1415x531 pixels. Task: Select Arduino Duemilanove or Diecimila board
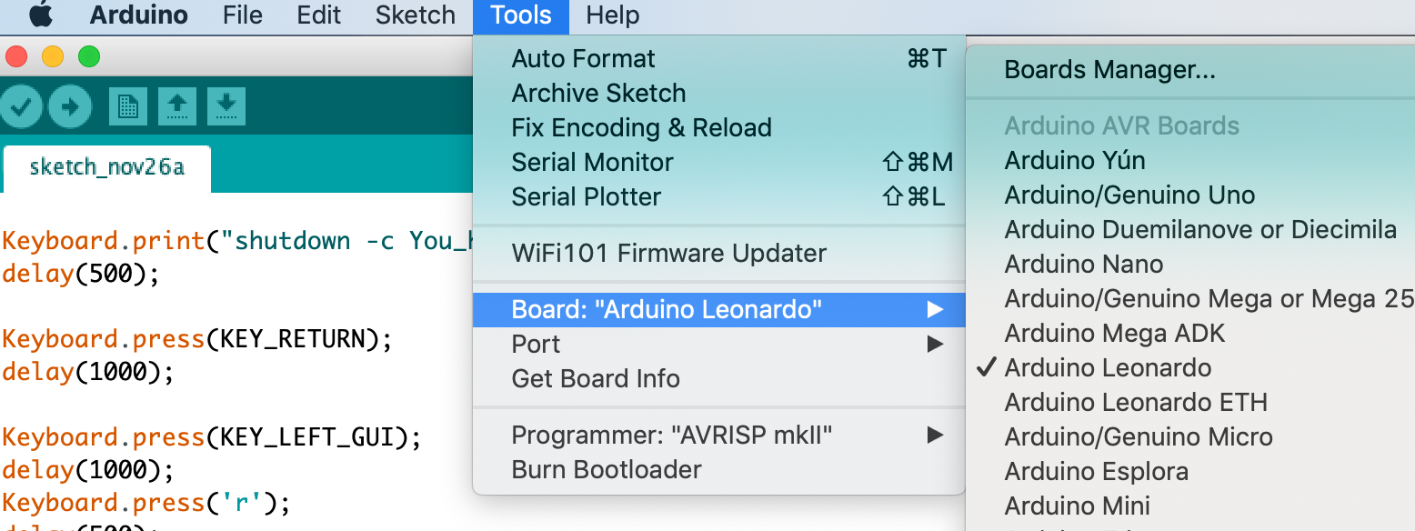click(x=1190, y=230)
